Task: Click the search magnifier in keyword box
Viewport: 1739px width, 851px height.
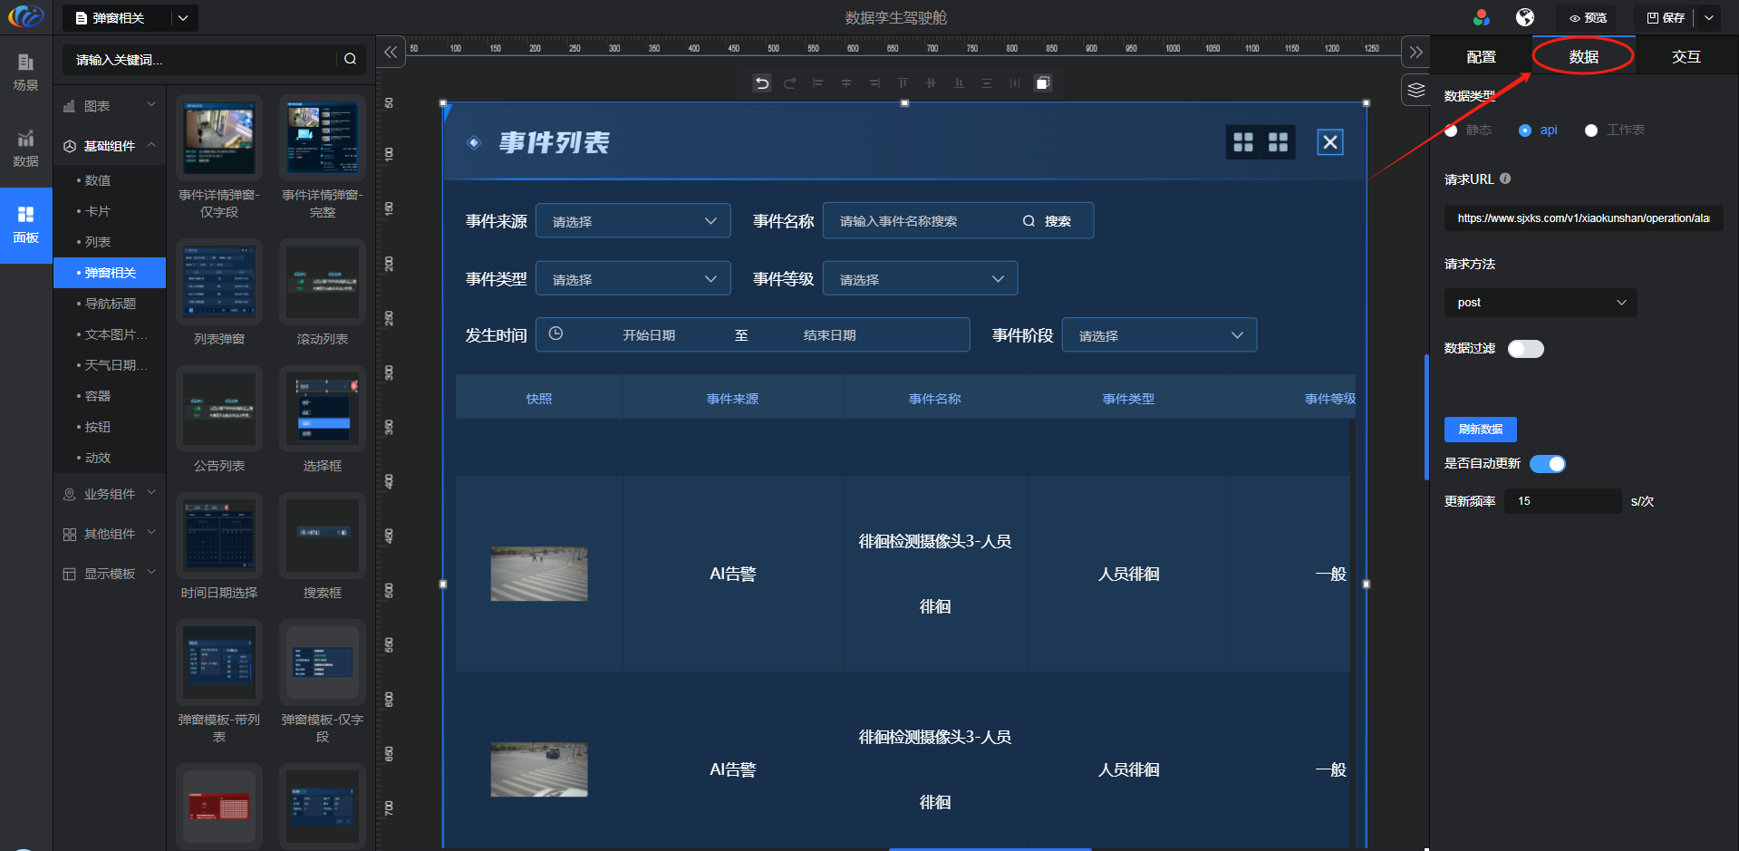Action: pyautogui.click(x=350, y=59)
